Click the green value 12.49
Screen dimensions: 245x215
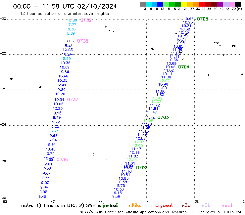click(158, 98)
